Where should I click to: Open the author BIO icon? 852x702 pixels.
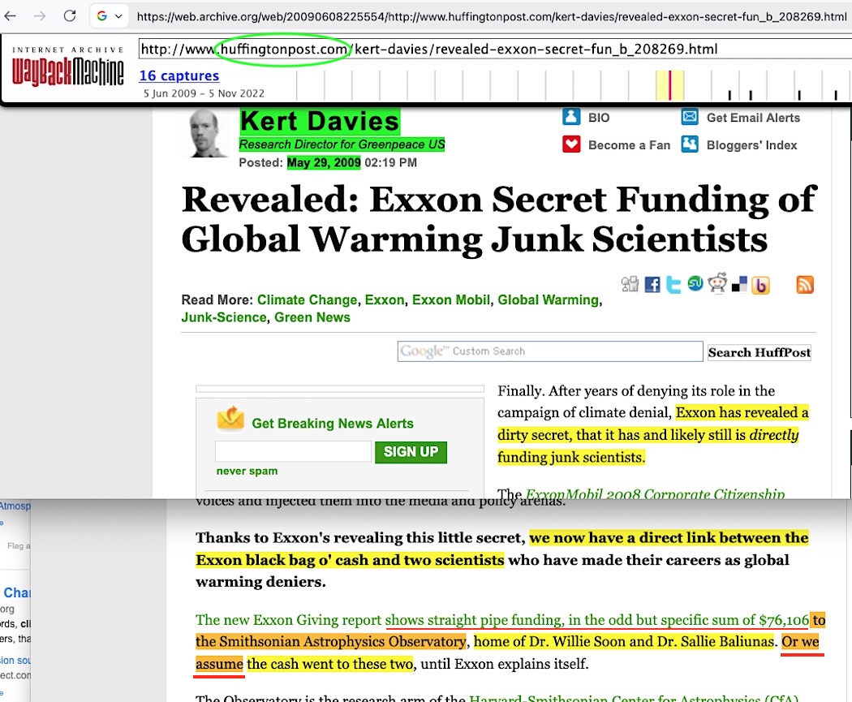(572, 118)
